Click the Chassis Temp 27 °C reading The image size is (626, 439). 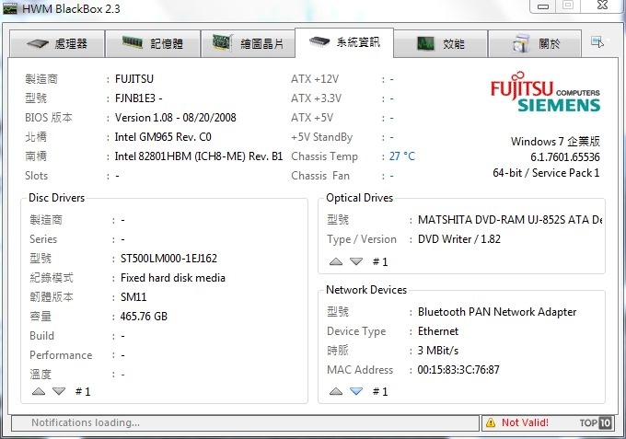tap(402, 156)
